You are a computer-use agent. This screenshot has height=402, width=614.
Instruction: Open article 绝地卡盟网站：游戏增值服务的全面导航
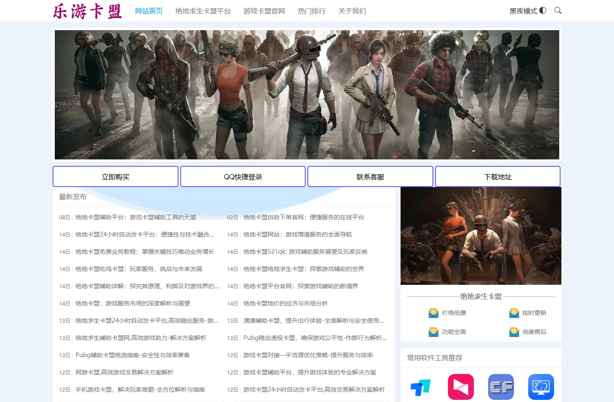click(x=298, y=234)
